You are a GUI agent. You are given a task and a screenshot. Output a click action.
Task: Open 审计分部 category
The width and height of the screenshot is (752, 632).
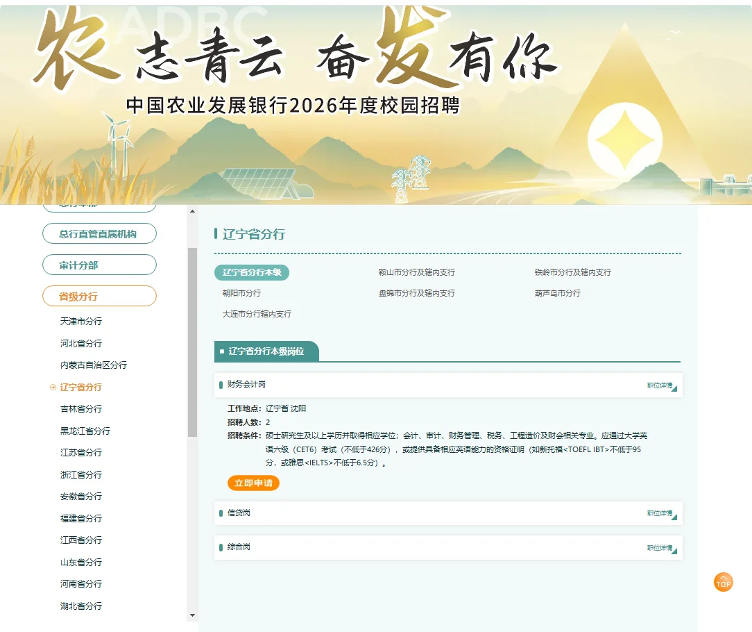click(x=99, y=265)
